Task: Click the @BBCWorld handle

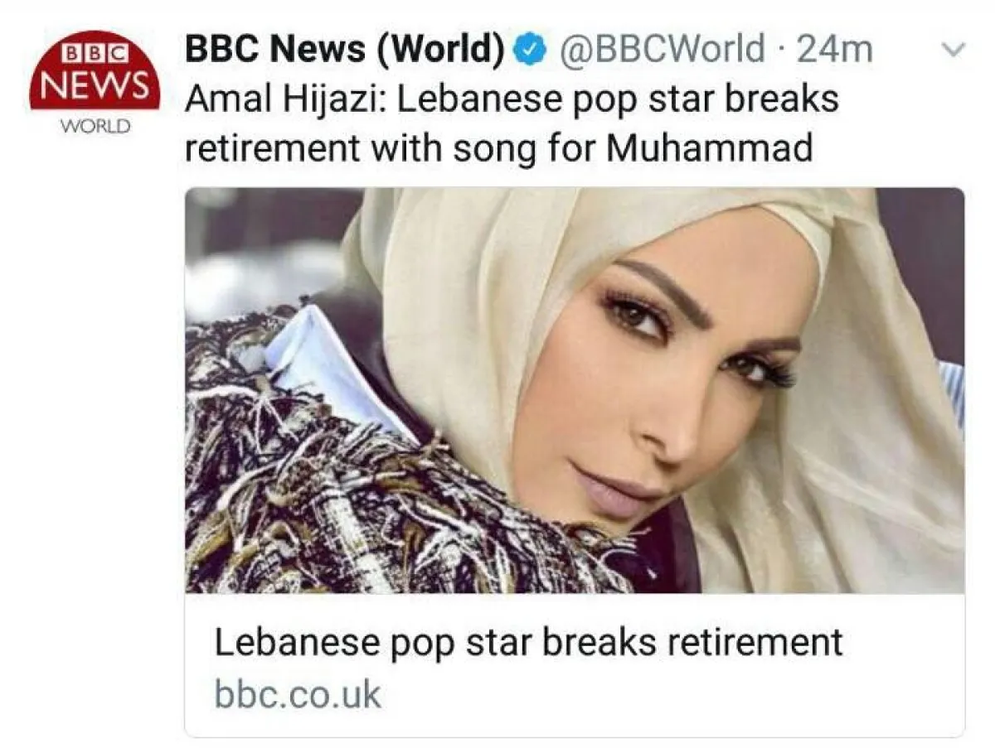Action: [x=663, y=51]
